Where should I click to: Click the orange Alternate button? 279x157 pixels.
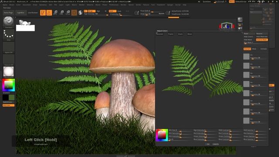coord(8,106)
